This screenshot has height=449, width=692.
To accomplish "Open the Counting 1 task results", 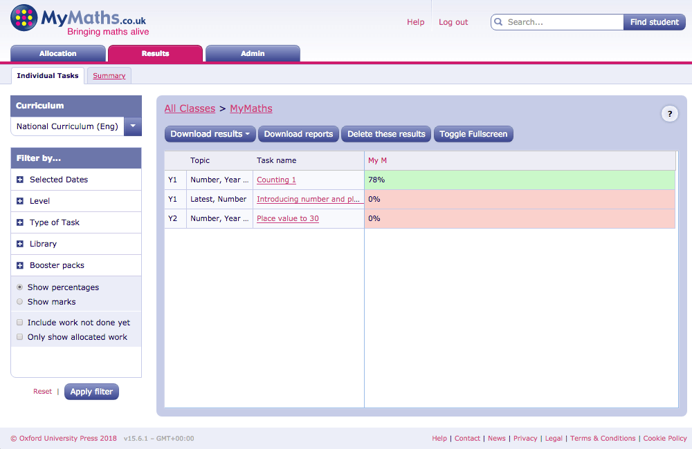I will [276, 180].
